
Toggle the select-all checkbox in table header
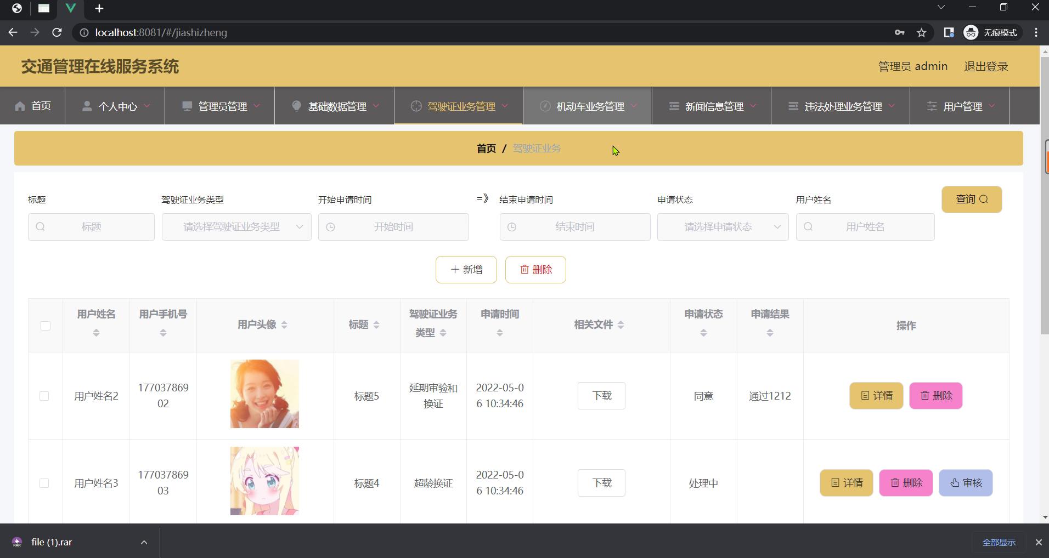tap(46, 326)
